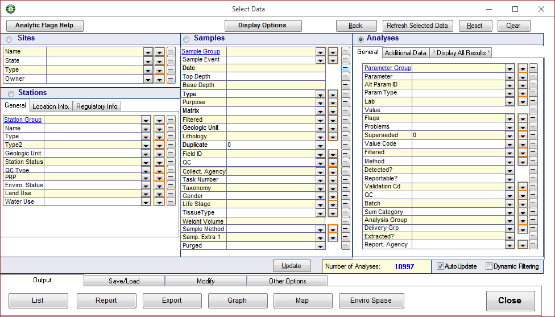This screenshot has height=317, width=555.
Task: Expand the Parameter dropdown in Analyses
Action: (510, 76)
